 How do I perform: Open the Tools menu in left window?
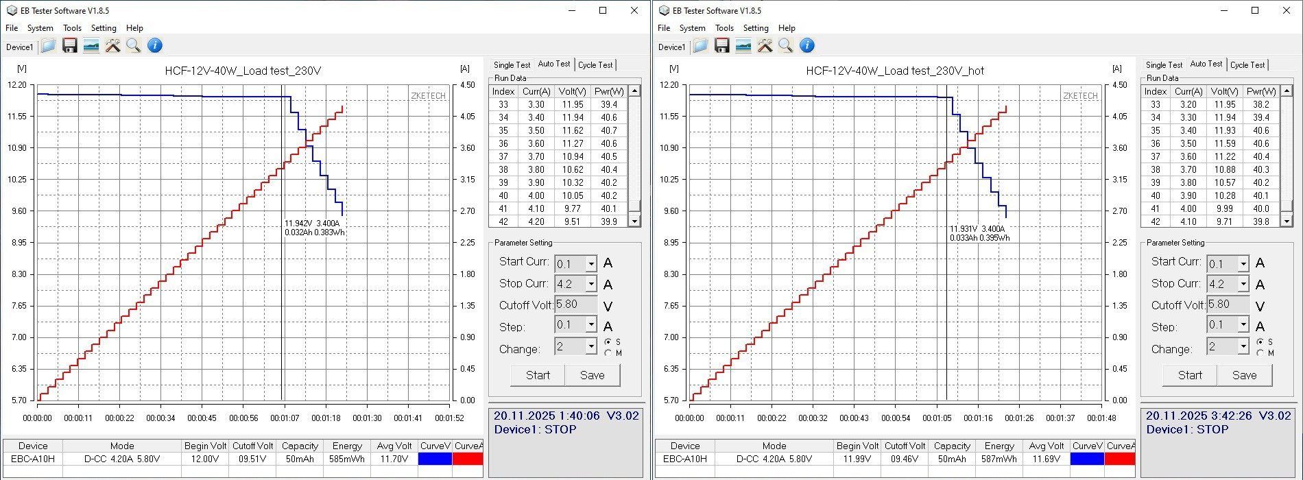[x=72, y=28]
